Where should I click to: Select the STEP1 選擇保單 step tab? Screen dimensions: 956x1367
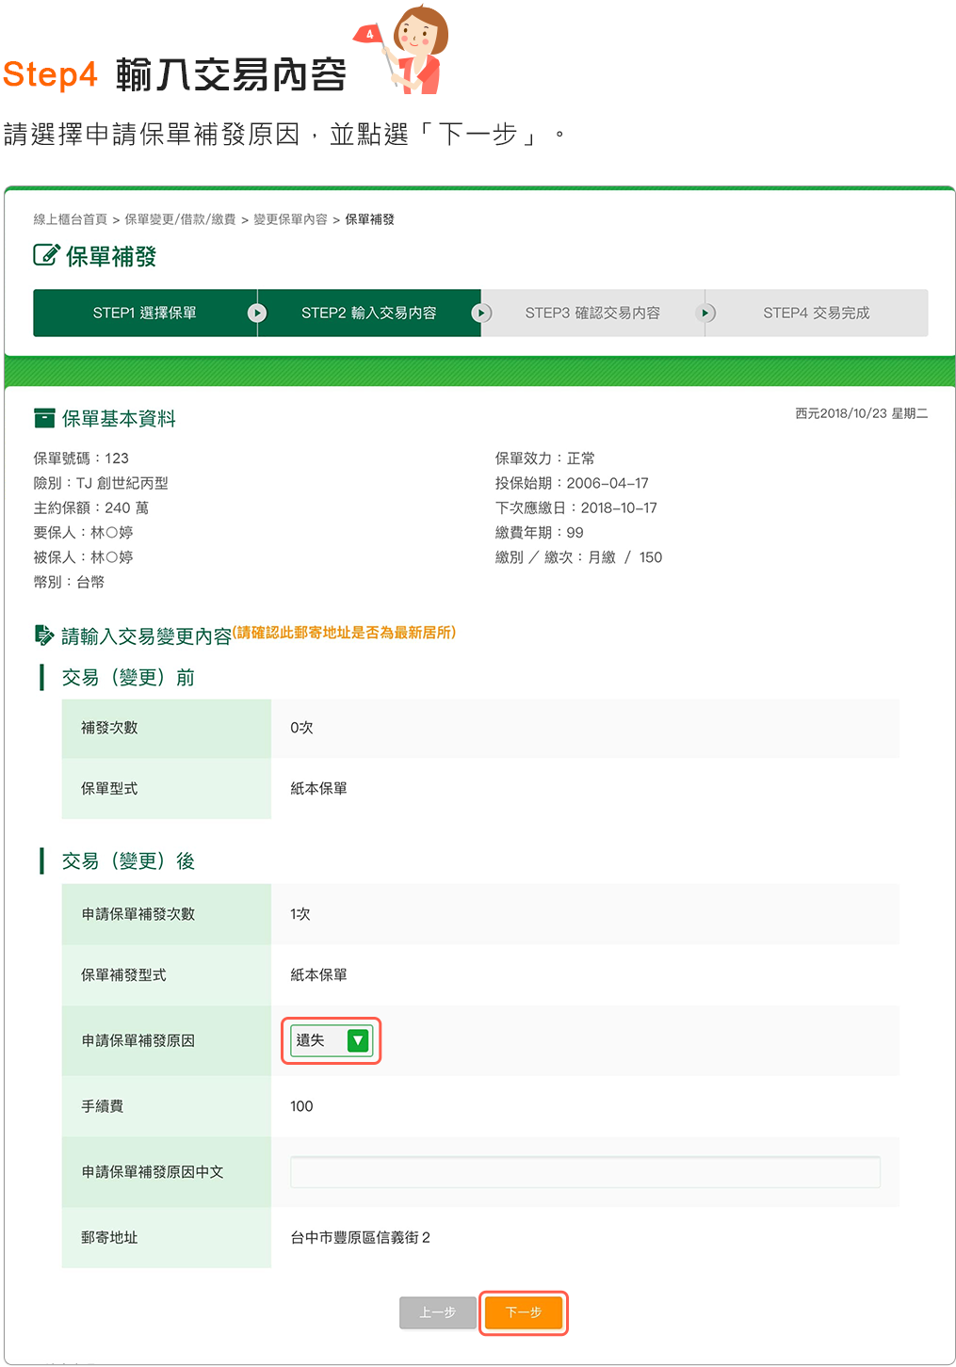click(144, 313)
